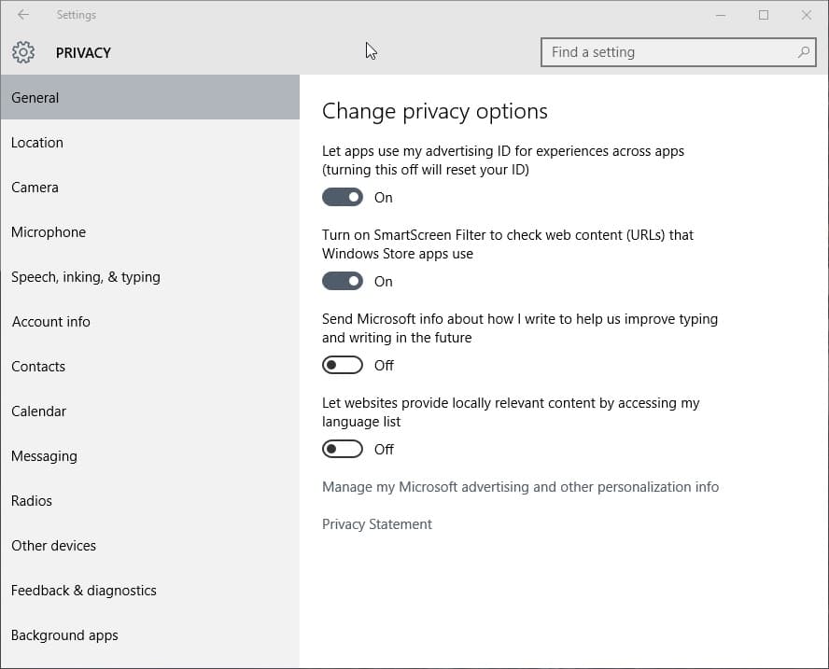Go to Microphone settings

[49, 232]
